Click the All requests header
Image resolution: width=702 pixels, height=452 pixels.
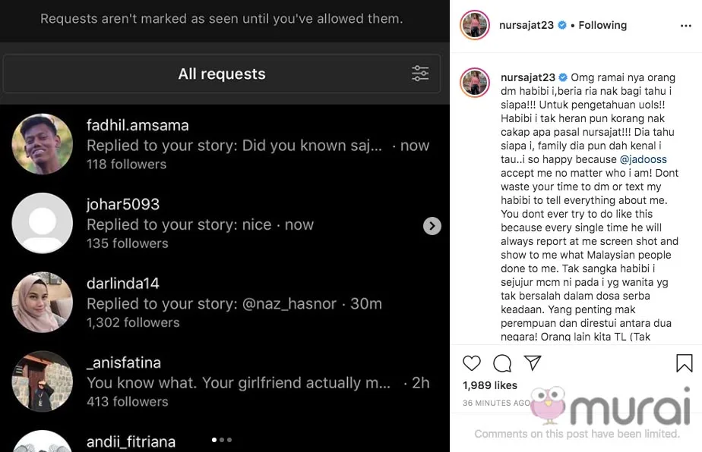click(222, 74)
